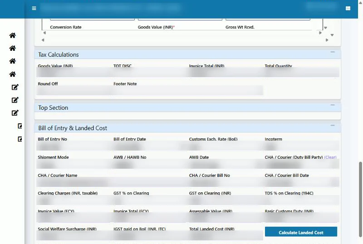363x244 pixels.
Task: Click the Round Off field
Action: [74, 90]
